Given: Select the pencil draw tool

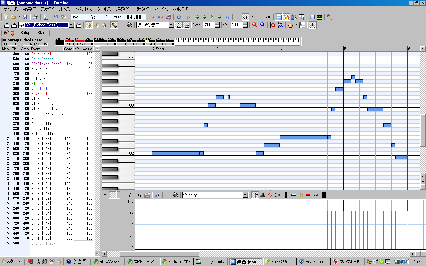Looking at the screenshot, I should tap(114, 25).
